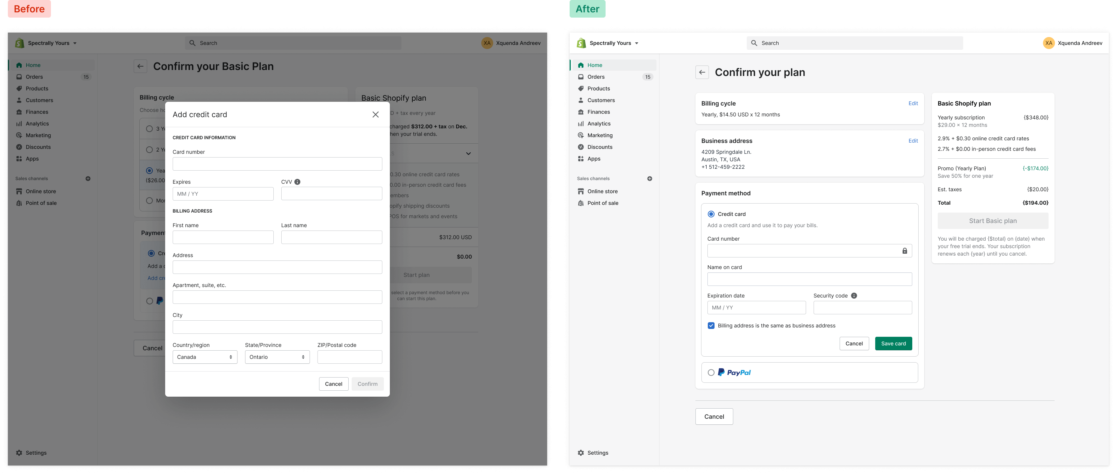Select the PayPal radio button in After panel
This screenshot has width=1116, height=473.
[x=711, y=373]
